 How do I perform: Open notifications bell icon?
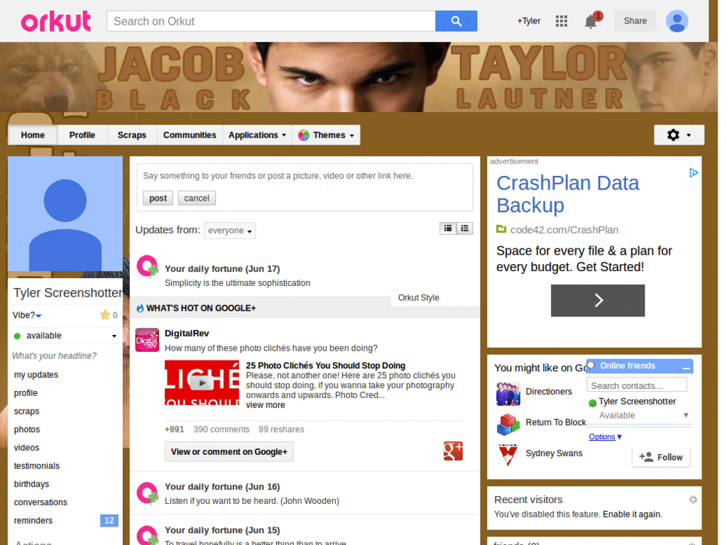pyautogui.click(x=591, y=21)
